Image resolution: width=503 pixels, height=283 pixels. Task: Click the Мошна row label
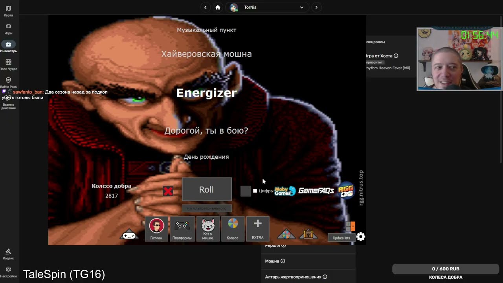pos(272,261)
